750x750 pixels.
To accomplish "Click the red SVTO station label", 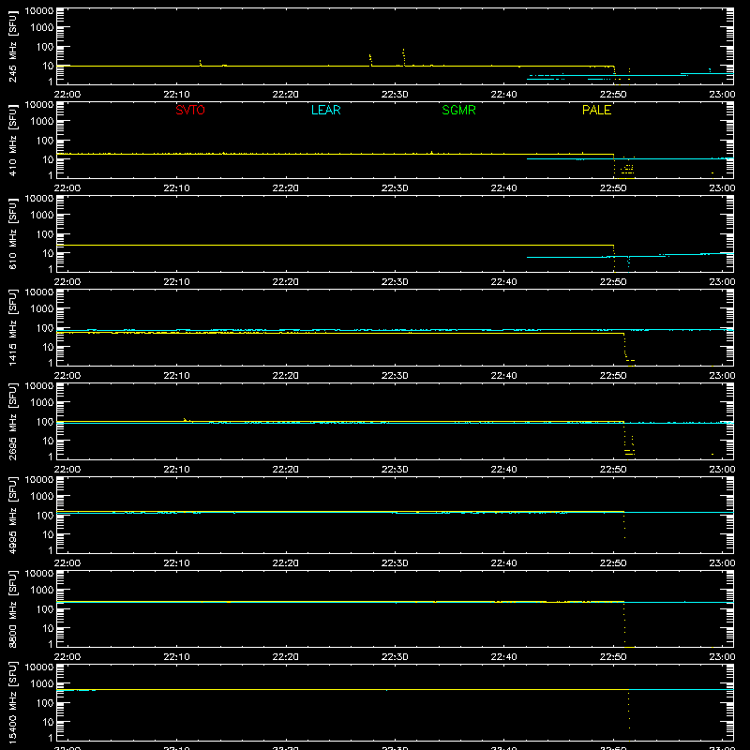I will click(190, 110).
